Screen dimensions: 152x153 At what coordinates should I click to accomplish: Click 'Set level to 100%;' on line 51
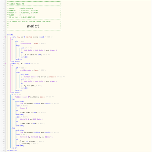[x=30, y=113]
